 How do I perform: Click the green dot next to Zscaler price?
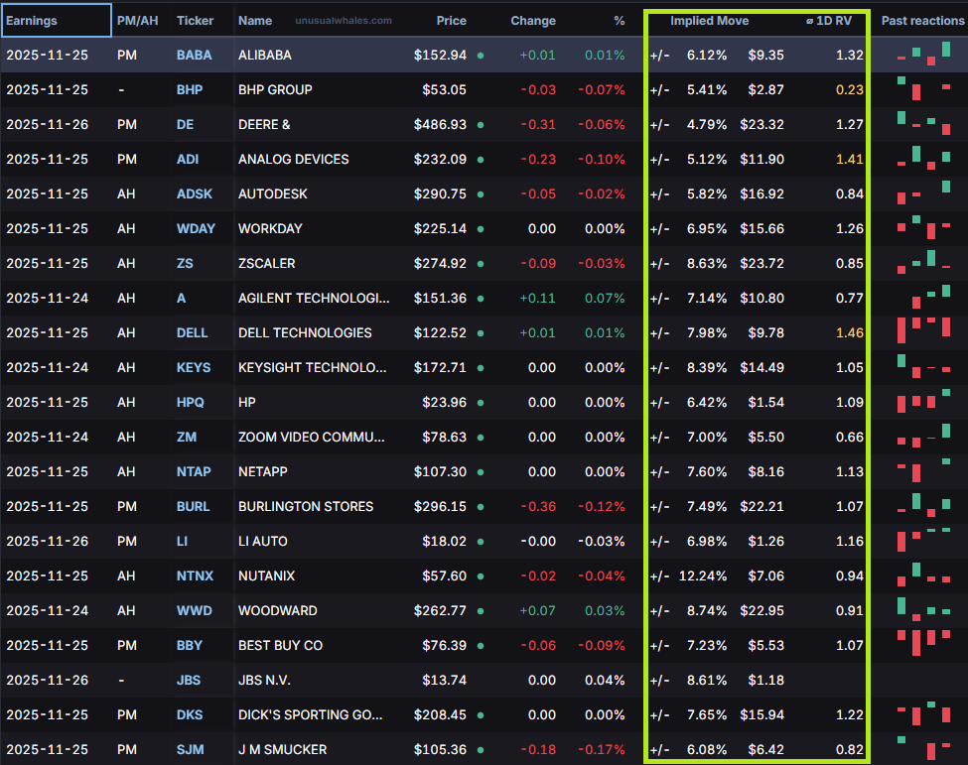481,264
